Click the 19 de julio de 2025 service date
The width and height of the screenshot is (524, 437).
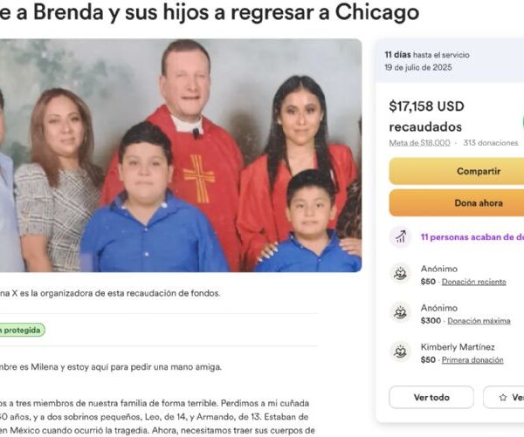(x=417, y=67)
